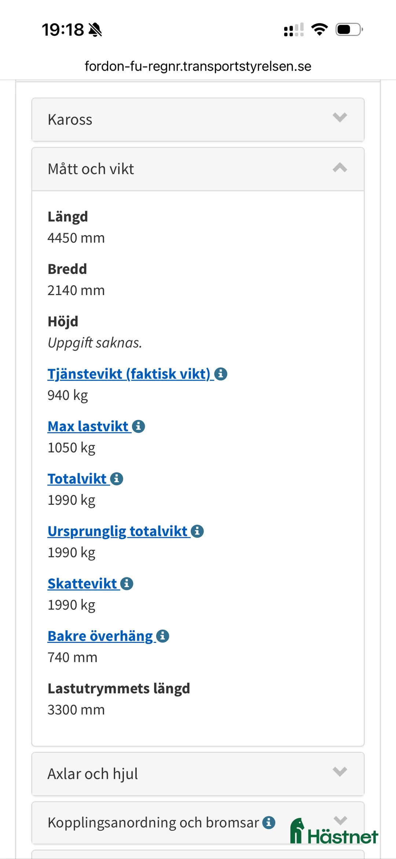Screen dimensions: 396x859
Task: Click the Skattevikt info icon
Action: click(126, 583)
